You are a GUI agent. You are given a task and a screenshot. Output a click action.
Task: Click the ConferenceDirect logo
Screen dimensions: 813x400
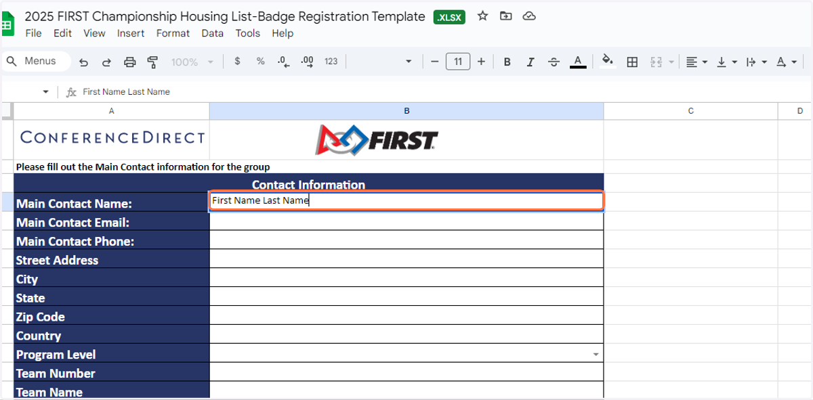(112, 137)
